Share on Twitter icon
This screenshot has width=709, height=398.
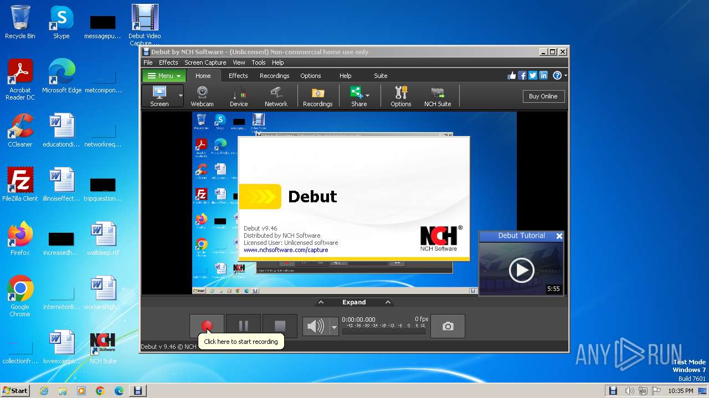pos(533,76)
